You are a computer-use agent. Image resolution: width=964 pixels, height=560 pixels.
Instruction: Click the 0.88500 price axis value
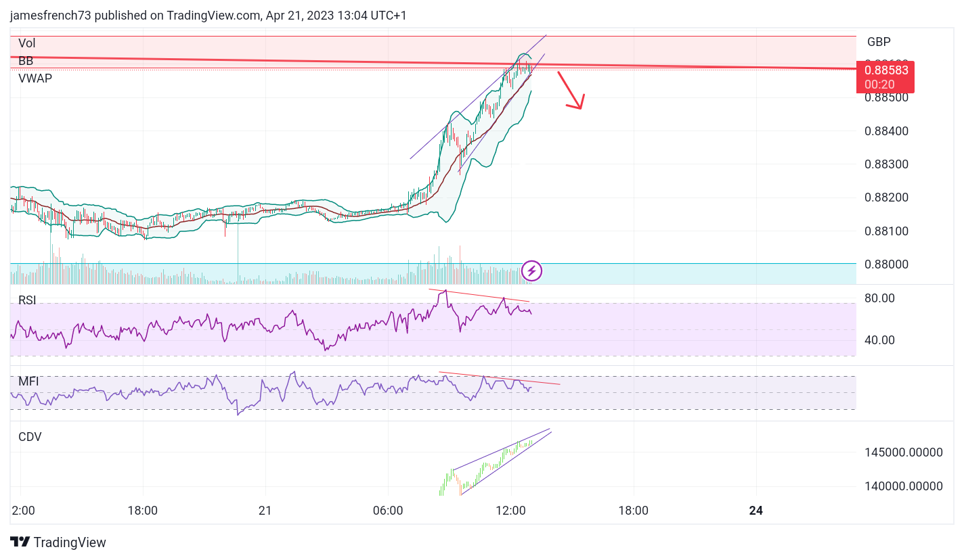(888, 97)
